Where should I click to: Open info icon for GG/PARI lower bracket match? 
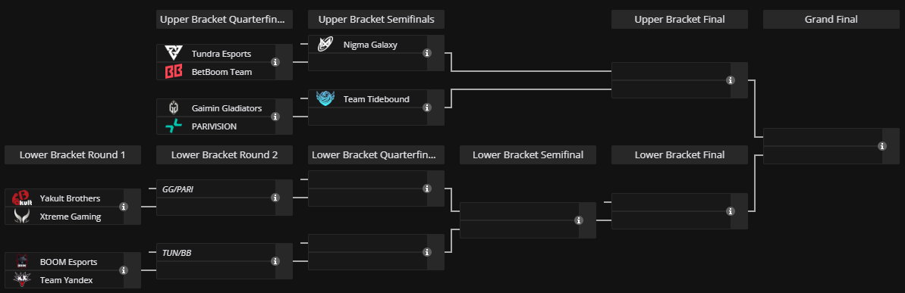tap(275, 198)
